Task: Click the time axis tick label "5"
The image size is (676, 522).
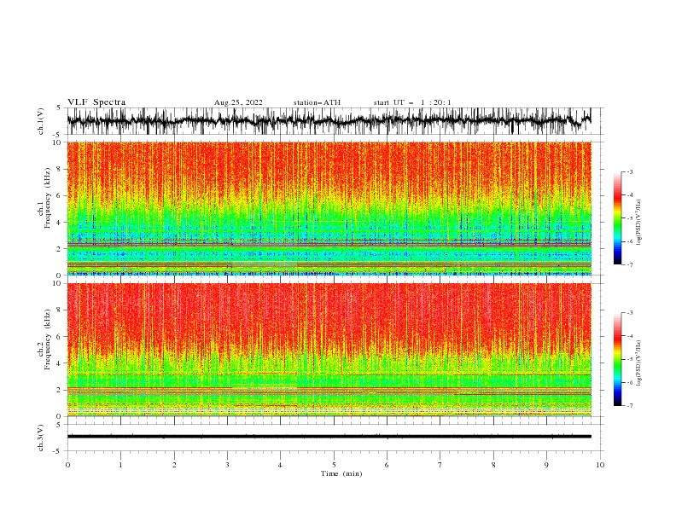Action: (x=334, y=465)
